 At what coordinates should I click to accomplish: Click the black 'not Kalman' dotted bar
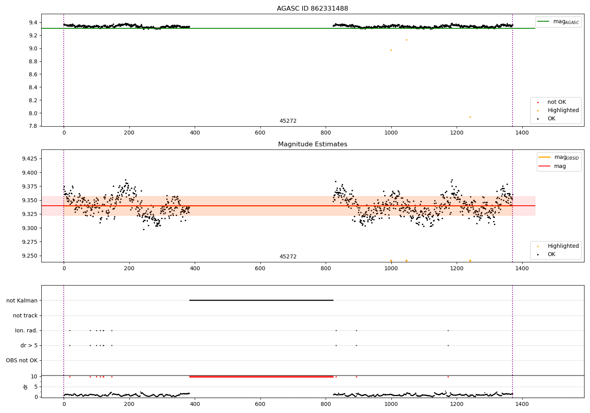pyautogui.click(x=261, y=300)
